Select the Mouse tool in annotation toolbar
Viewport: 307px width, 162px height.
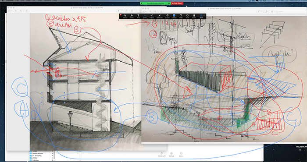tap(125, 16)
